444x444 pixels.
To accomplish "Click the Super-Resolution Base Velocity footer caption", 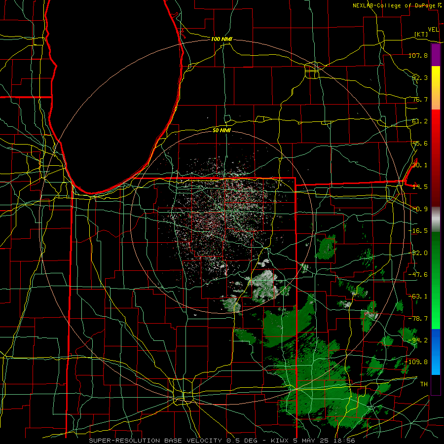I will click(x=222, y=441).
